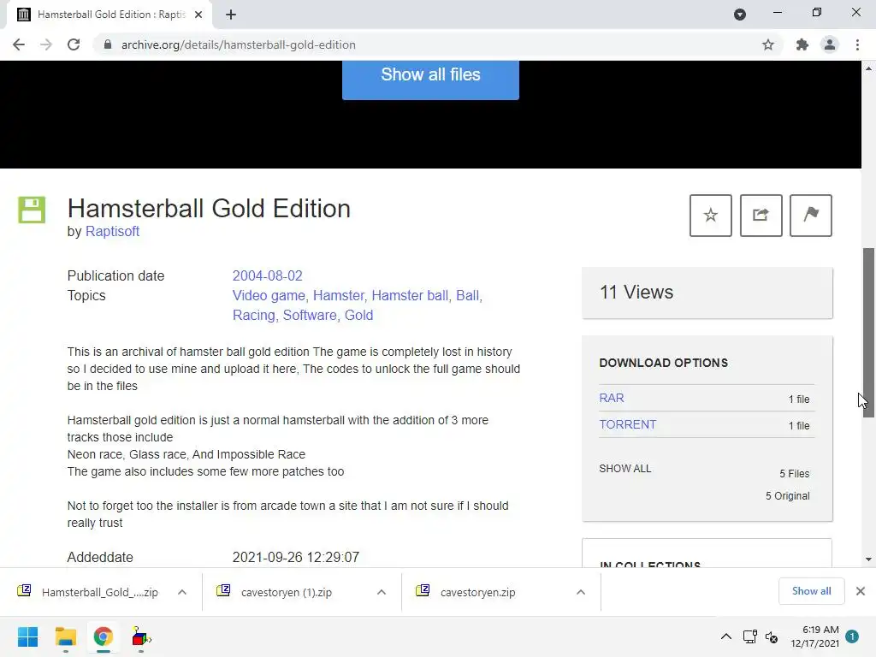Close the downloads bar
The image size is (876, 657).
861,591
